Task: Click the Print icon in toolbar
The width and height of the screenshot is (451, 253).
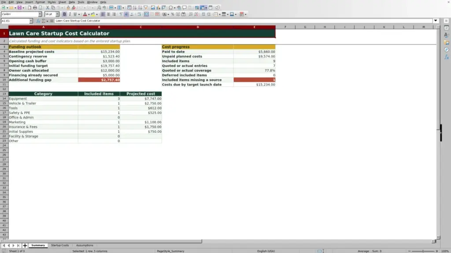Action: 35,7
